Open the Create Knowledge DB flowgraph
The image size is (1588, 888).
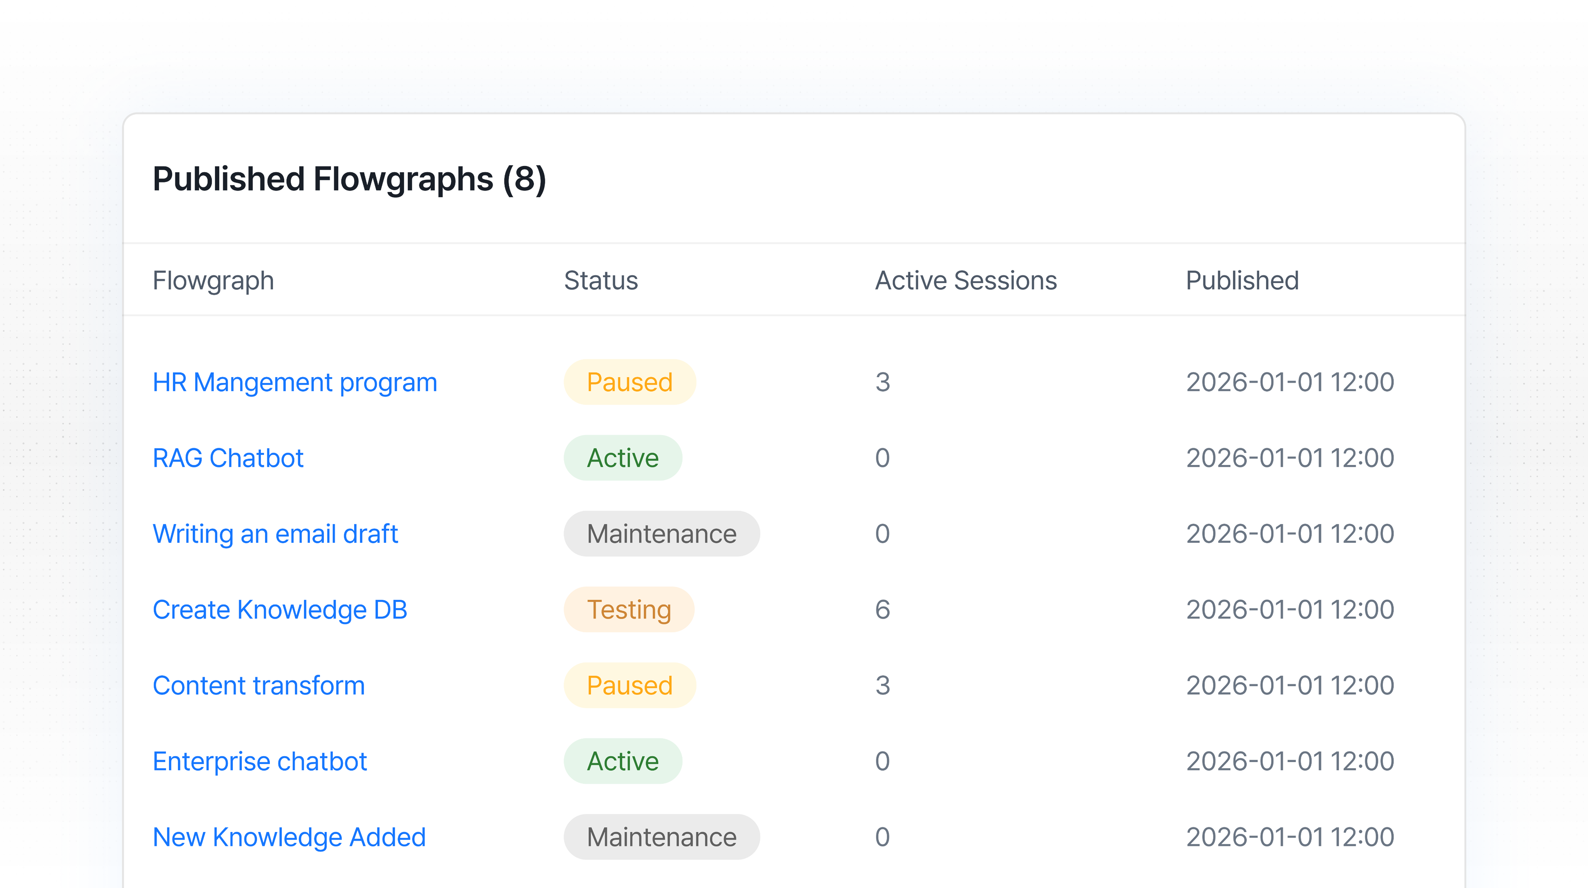280,610
